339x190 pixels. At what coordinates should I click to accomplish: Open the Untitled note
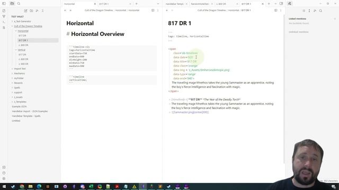pyautogui.click(x=16, y=121)
